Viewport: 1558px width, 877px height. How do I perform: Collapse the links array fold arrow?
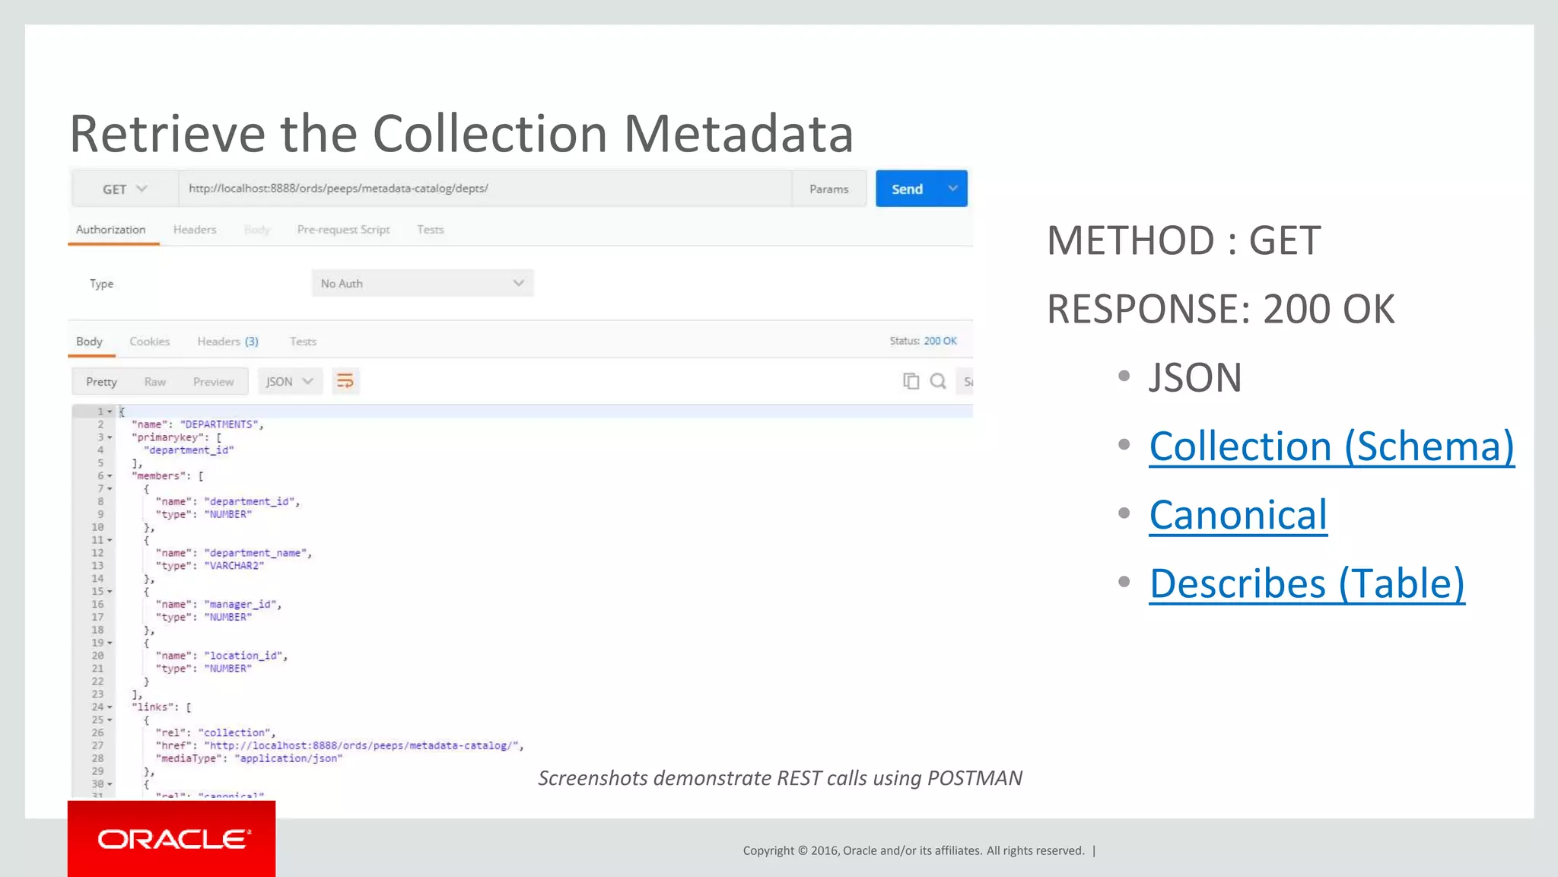(110, 707)
